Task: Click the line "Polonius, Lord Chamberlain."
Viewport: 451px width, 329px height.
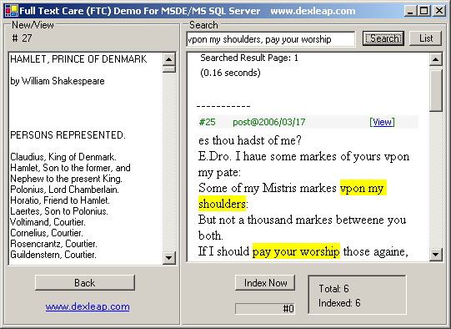Action: pos(64,190)
